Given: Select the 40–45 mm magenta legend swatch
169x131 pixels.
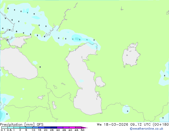Looking at the screenshot, I should coord(72,128).
